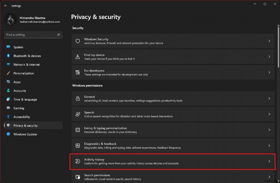Select the Apps icon in sidebar
Screen dimensions: 280x183
point(8,82)
